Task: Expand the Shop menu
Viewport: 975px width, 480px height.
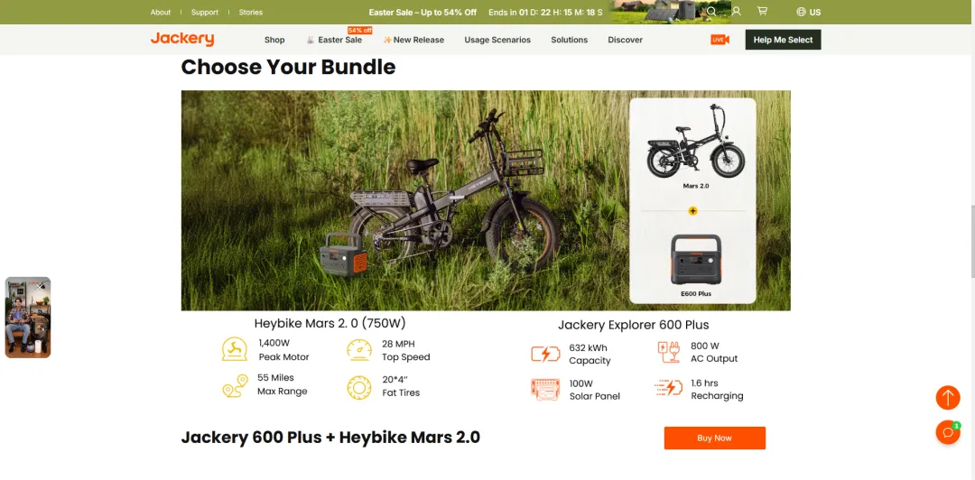Action: pyautogui.click(x=274, y=40)
